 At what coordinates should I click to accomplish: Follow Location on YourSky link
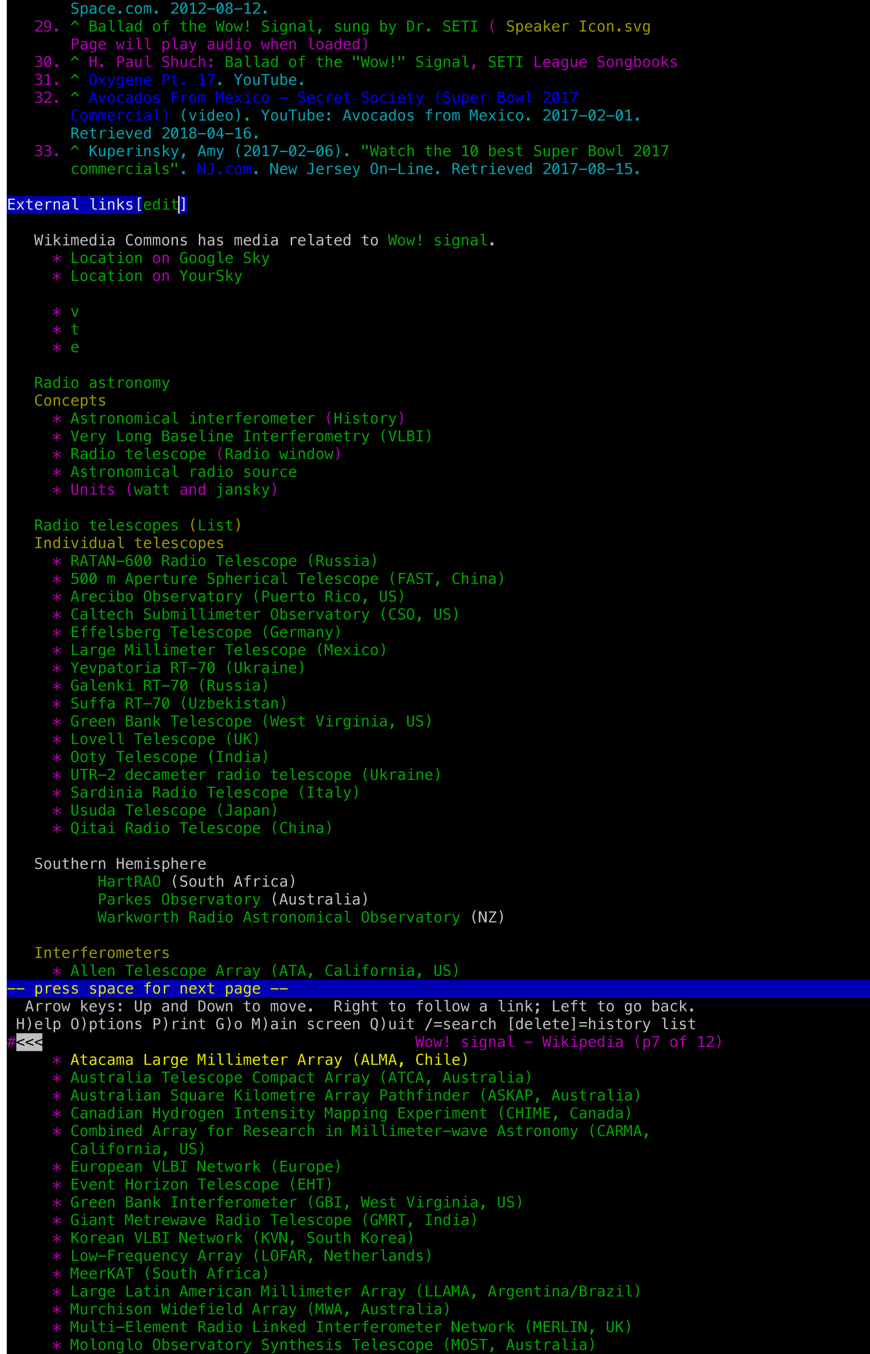[x=156, y=276]
